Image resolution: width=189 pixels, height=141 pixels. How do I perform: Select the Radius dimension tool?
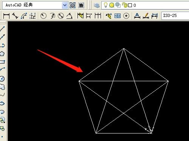[43, 16]
